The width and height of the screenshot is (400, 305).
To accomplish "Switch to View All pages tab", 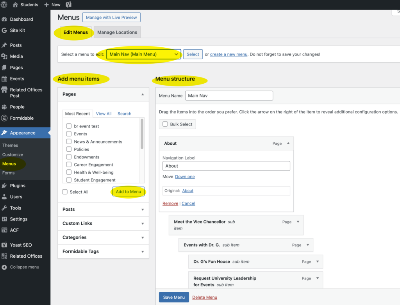I will pos(104,114).
